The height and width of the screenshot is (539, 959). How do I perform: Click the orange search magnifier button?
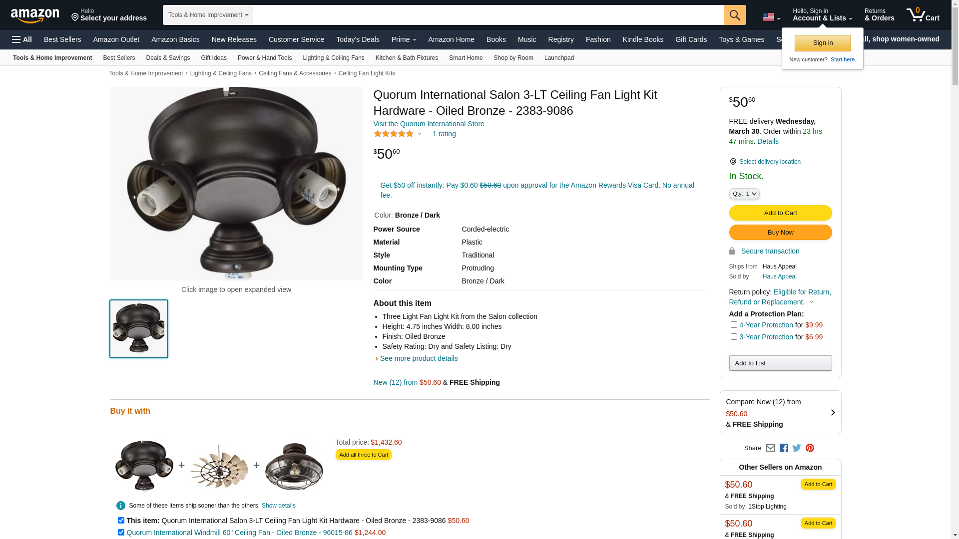[x=735, y=15]
